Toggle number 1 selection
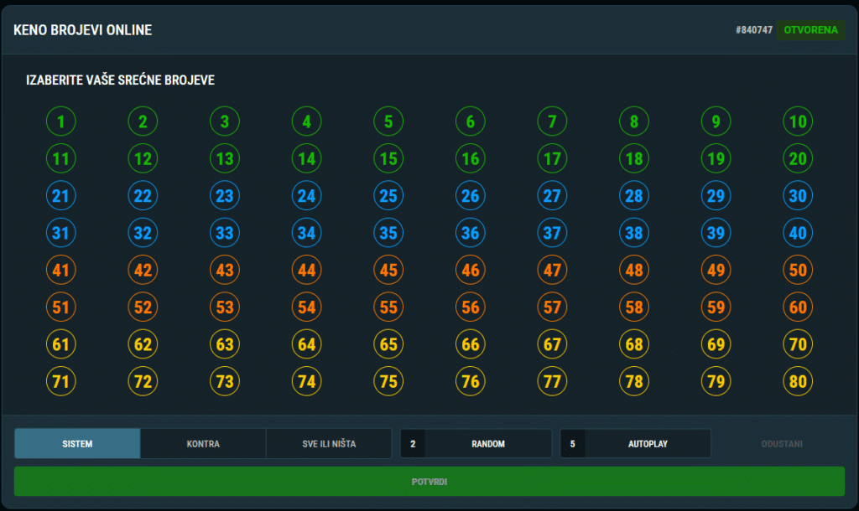 coord(61,121)
